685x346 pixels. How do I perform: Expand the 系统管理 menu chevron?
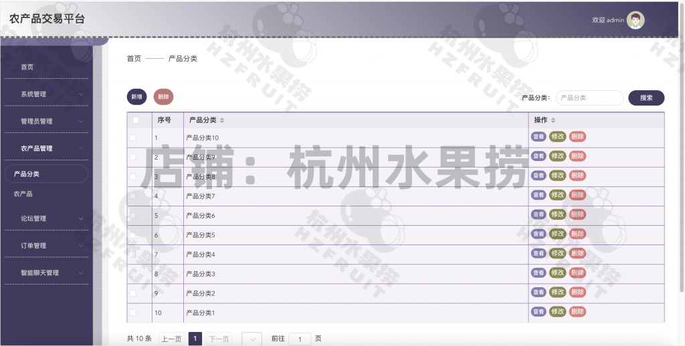[81, 94]
